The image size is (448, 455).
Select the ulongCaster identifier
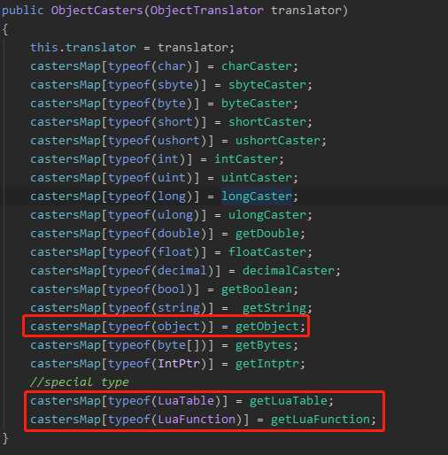coord(267,215)
